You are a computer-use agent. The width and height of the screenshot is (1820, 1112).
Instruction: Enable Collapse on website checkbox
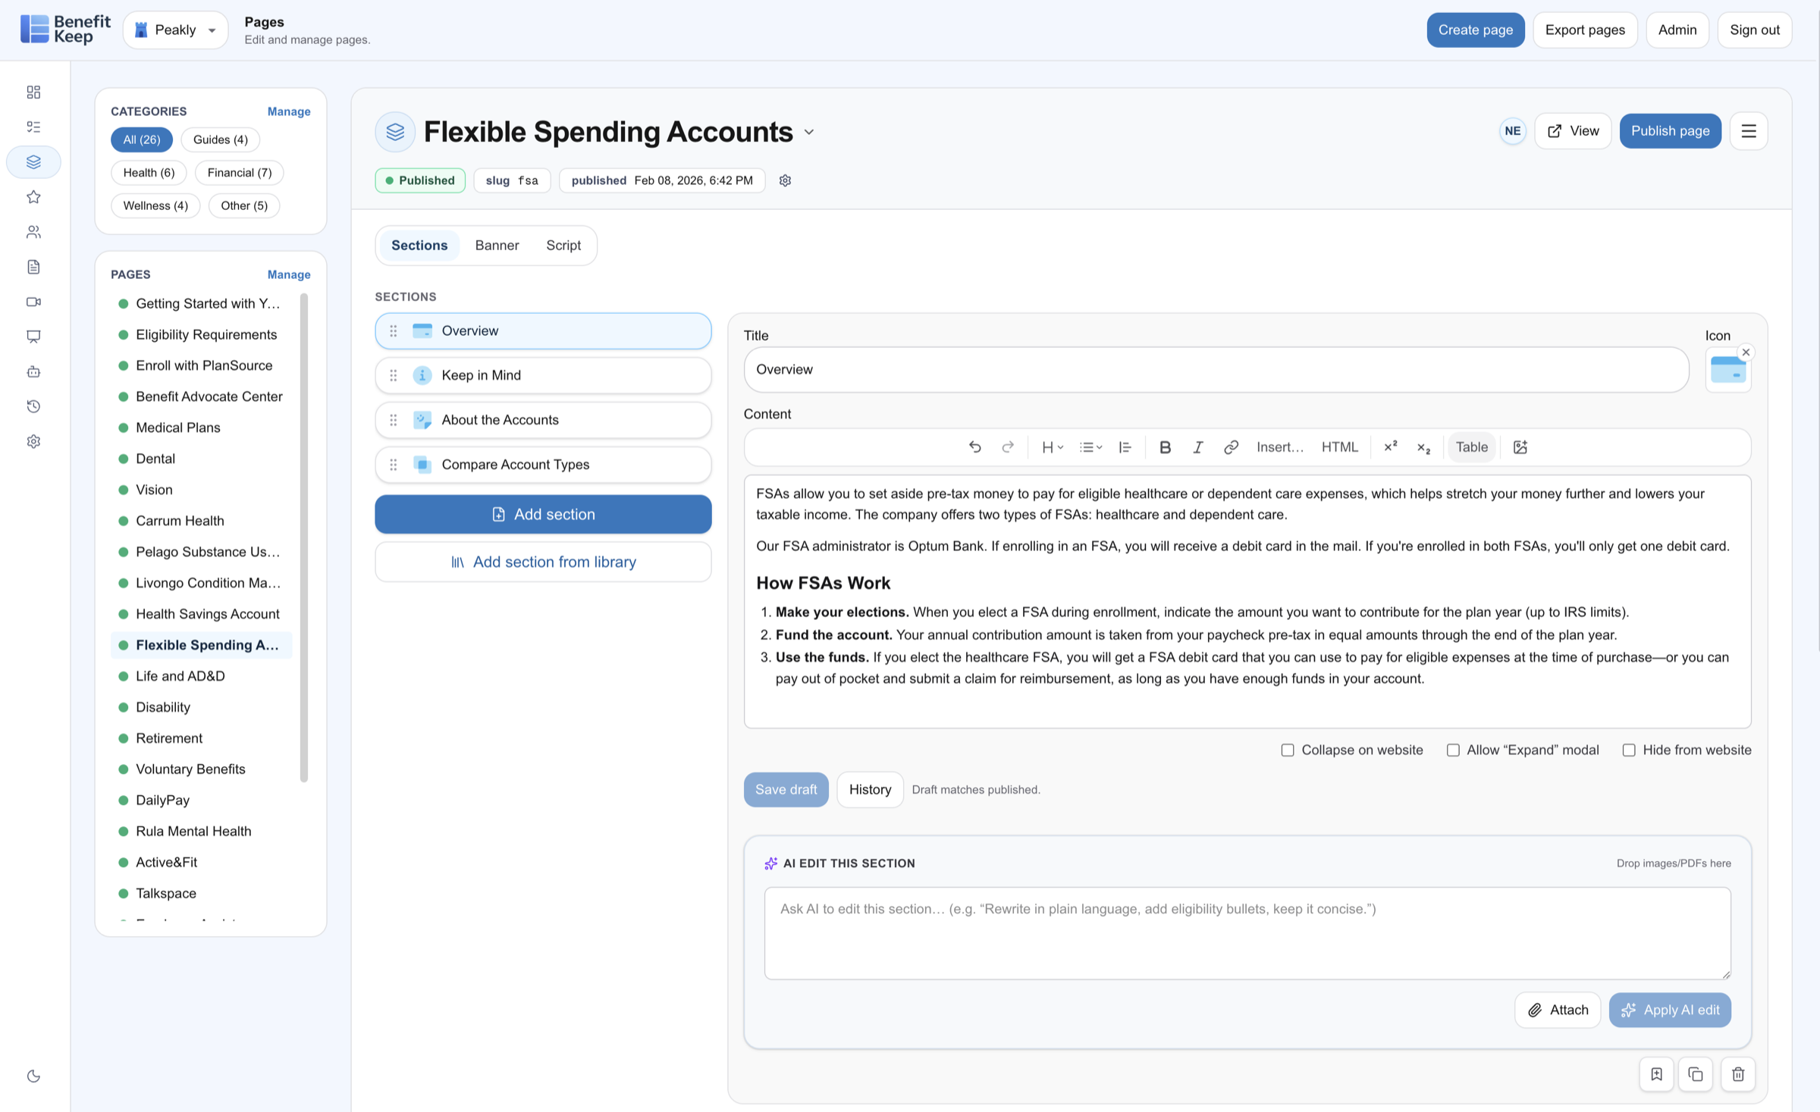click(x=1288, y=750)
